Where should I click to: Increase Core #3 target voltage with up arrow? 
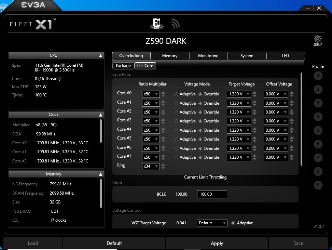pos(254,120)
